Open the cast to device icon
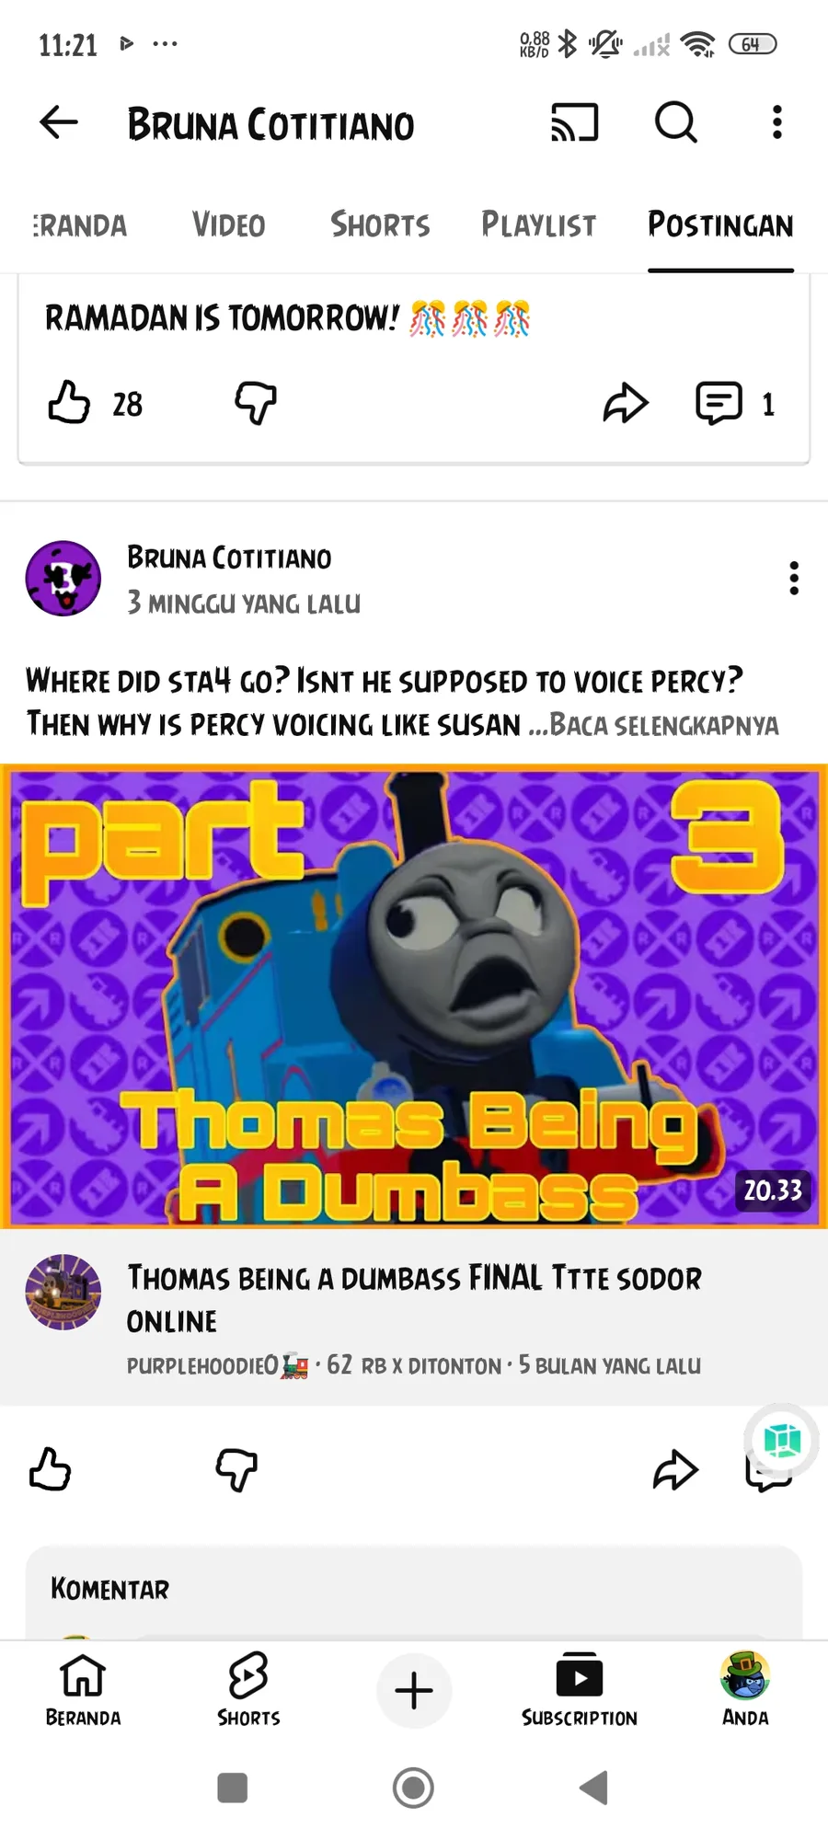 pyautogui.click(x=575, y=122)
